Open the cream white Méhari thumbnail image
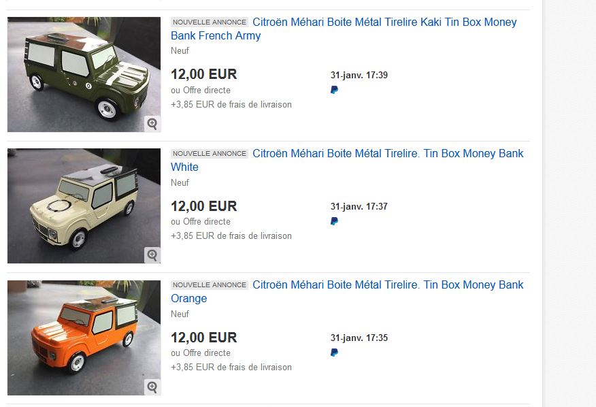The width and height of the screenshot is (596, 407). (x=84, y=206)
